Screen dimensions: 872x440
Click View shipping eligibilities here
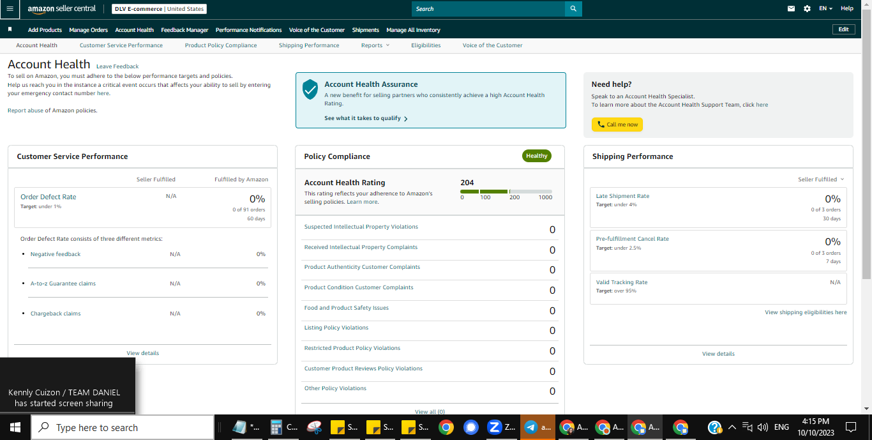click(x=806, y=312)
